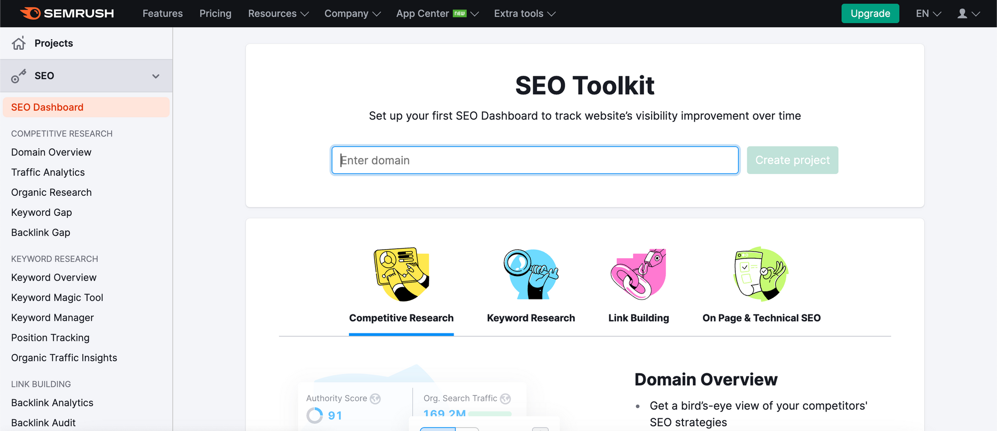Click the Domain Overview heading in content
This screenshot has height=431, width=997.
pyautogui.click(x=706, y=380)
